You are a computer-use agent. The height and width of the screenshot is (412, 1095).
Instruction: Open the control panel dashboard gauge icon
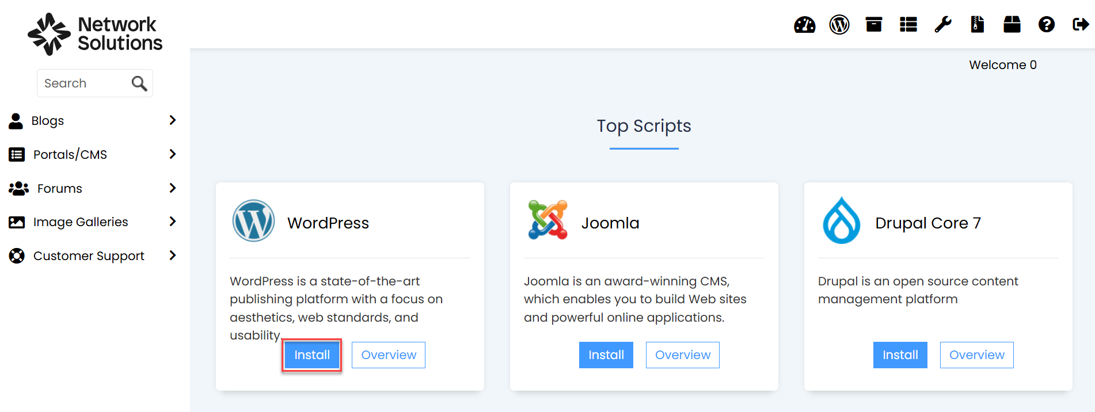click(x=805, y=25)
